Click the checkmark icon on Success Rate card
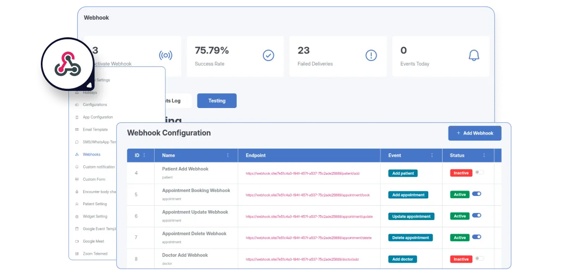The width and height of the screenshot is (571, 274). coord(268,55)
